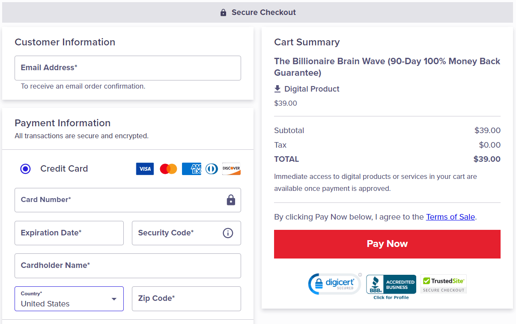Click the Cardholder Name input
The image size is (516, 324).
pyautogui.click(x=128, y=266)
